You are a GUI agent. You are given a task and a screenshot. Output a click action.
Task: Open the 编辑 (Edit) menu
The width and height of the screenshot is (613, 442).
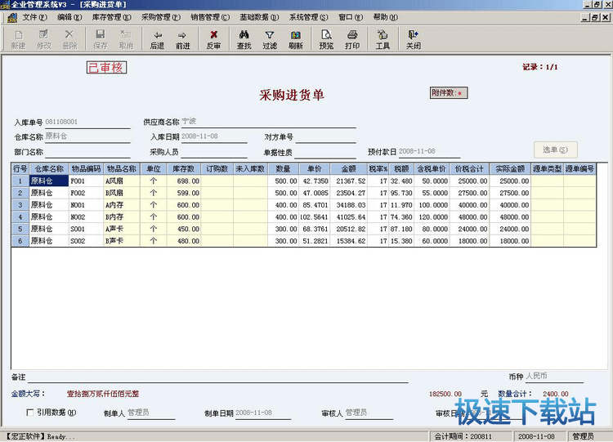(x=69, y=17)
